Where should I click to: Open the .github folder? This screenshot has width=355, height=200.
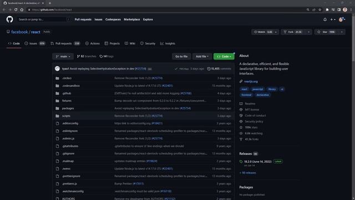(67, 93)
